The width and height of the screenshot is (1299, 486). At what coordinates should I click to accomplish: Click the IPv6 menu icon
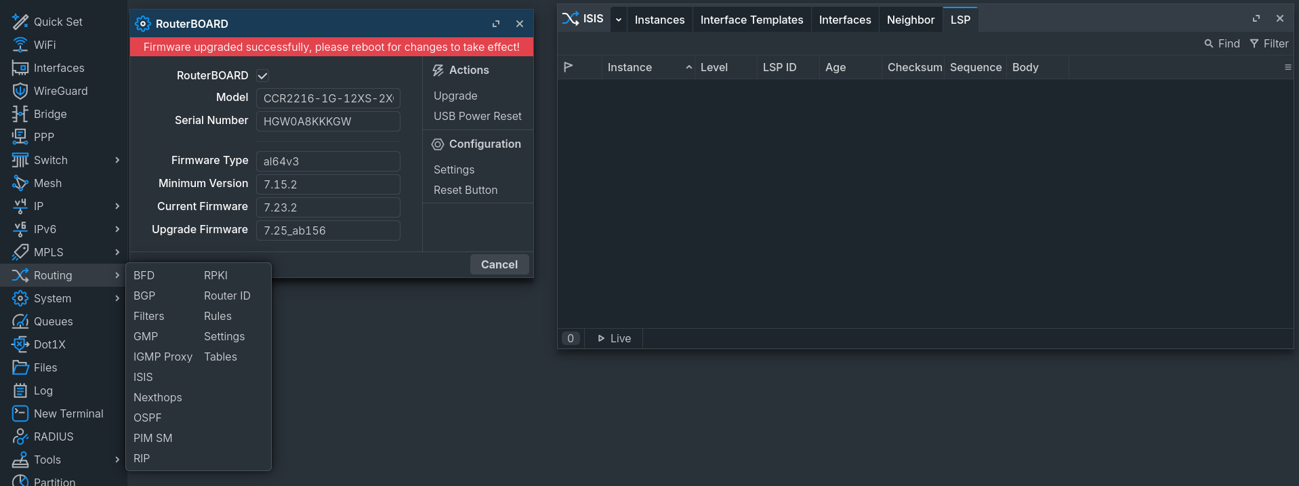[20, 229]
